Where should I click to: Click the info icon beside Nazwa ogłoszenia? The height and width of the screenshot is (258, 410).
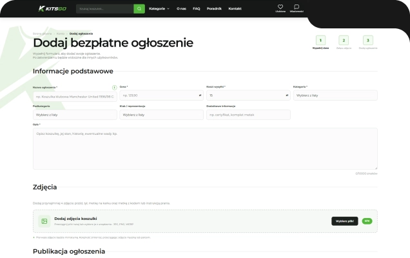click(114, 87)
